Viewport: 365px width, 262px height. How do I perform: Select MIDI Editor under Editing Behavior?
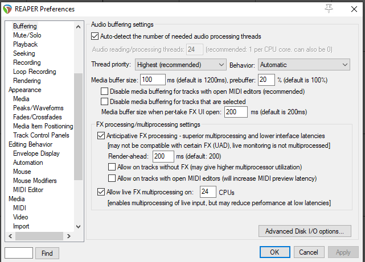(x=28, y=190)
